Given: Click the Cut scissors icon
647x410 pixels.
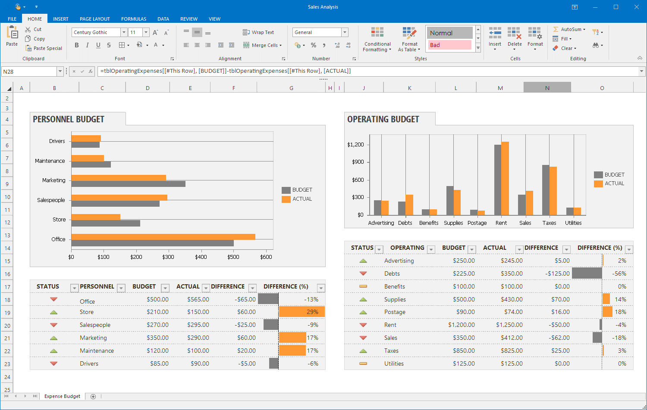Looking at the screenshot, I should 28,29.
